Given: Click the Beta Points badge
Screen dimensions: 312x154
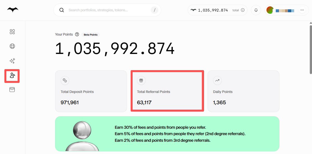Looking at the screenshot, I should coord(90,35).
